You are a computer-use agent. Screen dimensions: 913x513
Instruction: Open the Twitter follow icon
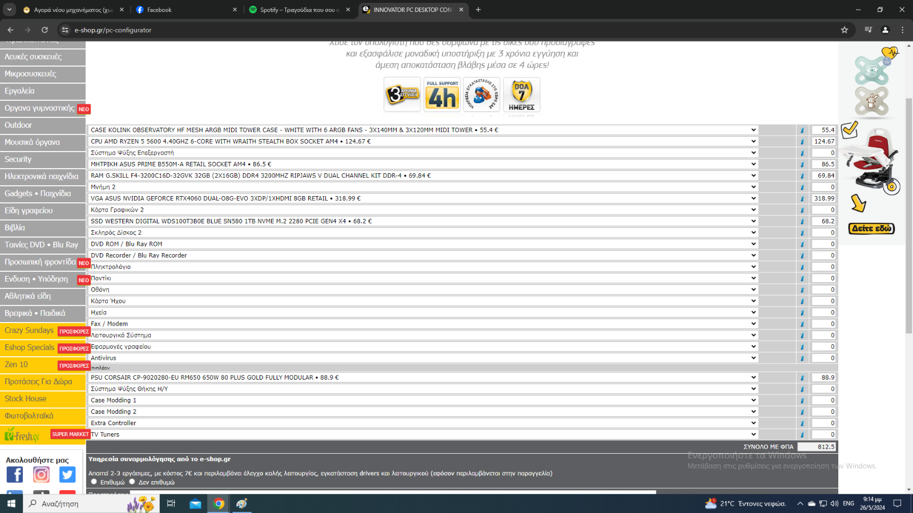click(x=67, y=474)
